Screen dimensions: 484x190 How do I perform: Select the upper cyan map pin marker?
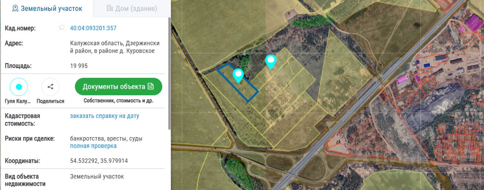tap(270, 62)
